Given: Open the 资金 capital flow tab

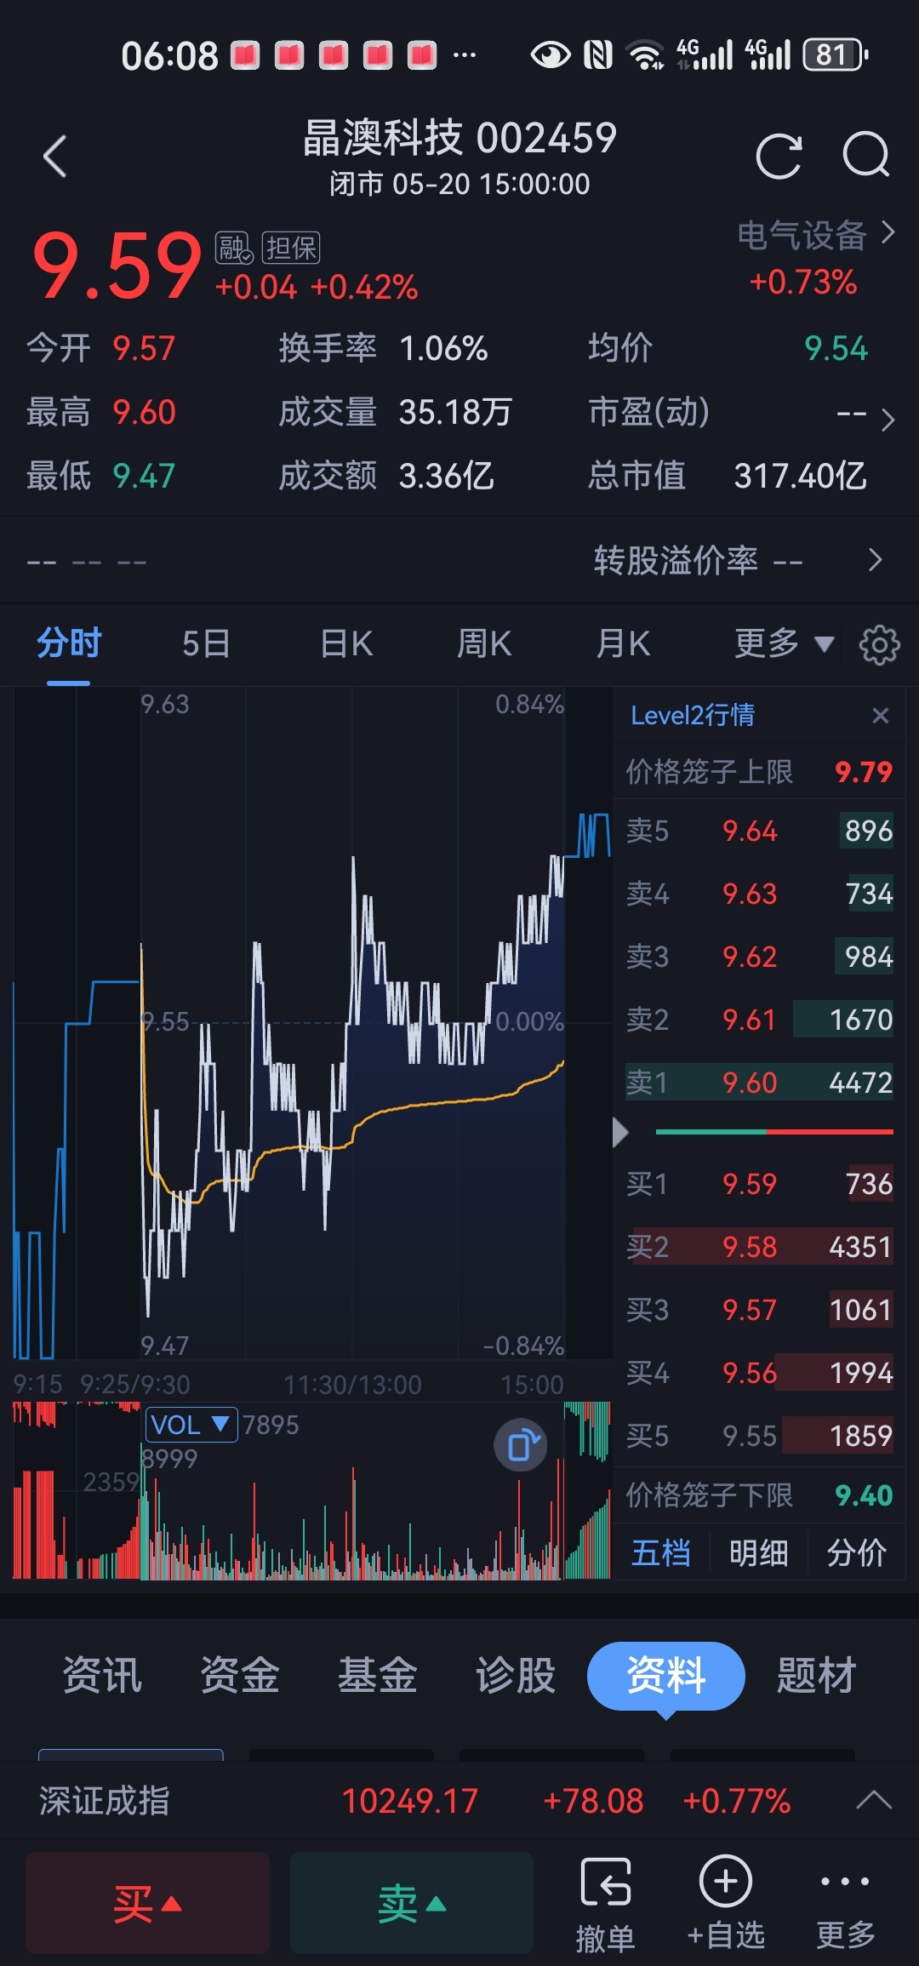Looking at the screenshot, I should click(x=240, y=1675).
